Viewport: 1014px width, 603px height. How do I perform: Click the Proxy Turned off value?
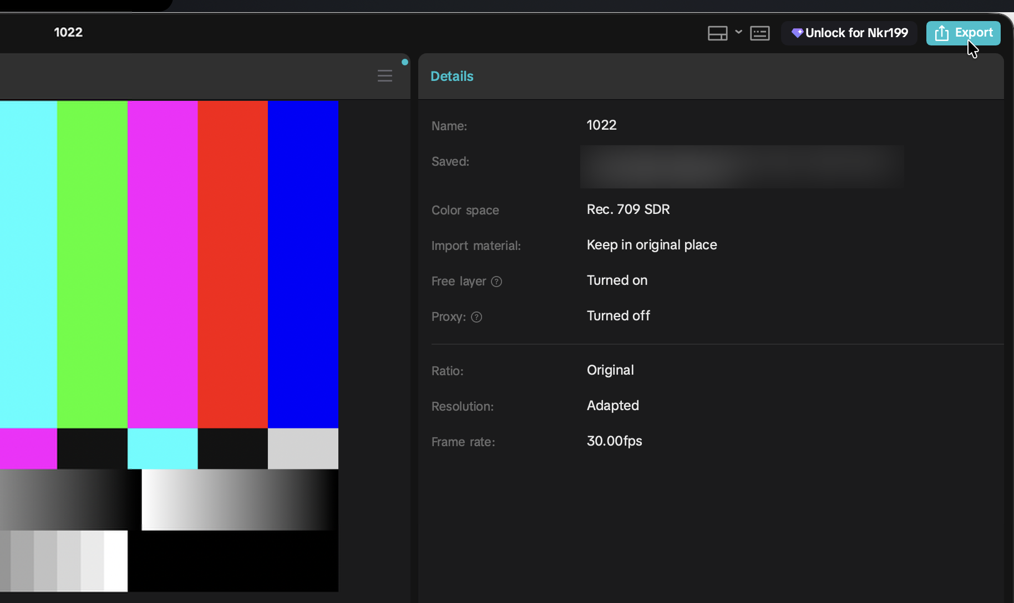618,316
